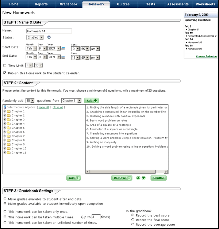This screenshot has width=219, height=229.
Task: Click the Name field containing Homework 14
Action: point(49,31)
